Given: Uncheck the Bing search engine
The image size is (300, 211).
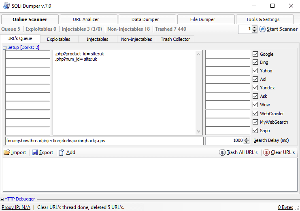Looking at the screenshot, I should [x=255, y=62].
